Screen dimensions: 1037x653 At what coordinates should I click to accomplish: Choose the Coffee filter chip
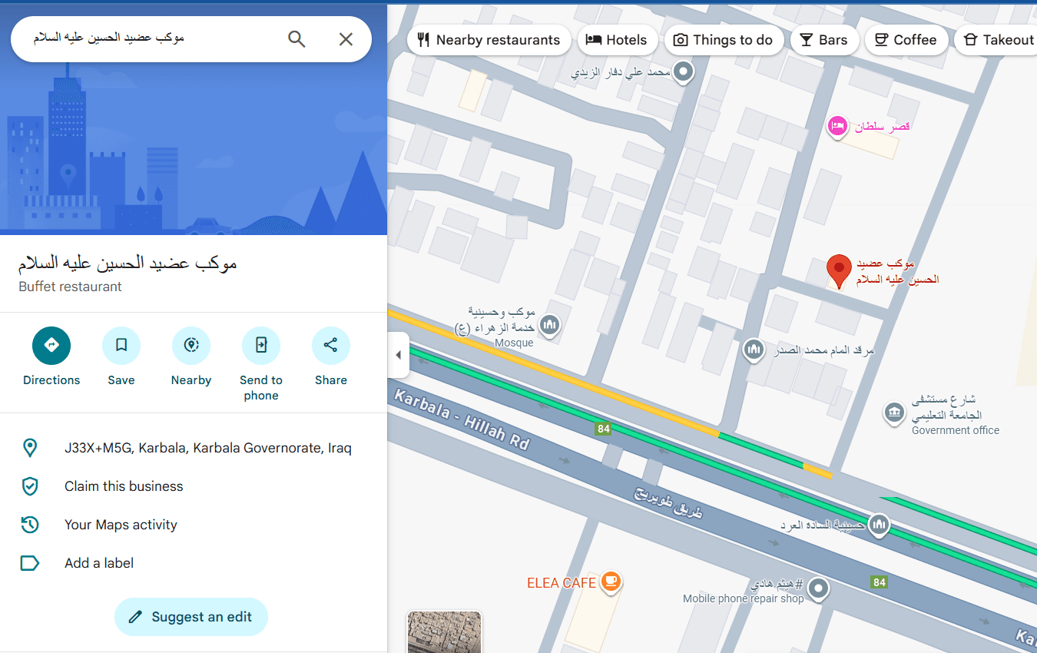click(906, 40)
